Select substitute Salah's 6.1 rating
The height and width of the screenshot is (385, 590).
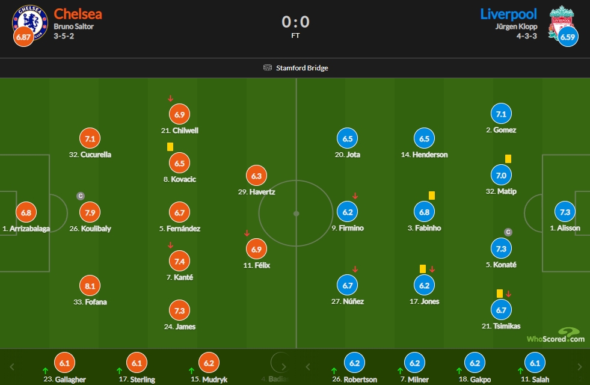coord(535,363)
